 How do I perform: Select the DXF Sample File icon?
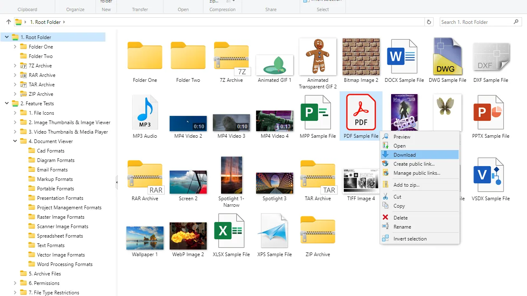point(491,57)
